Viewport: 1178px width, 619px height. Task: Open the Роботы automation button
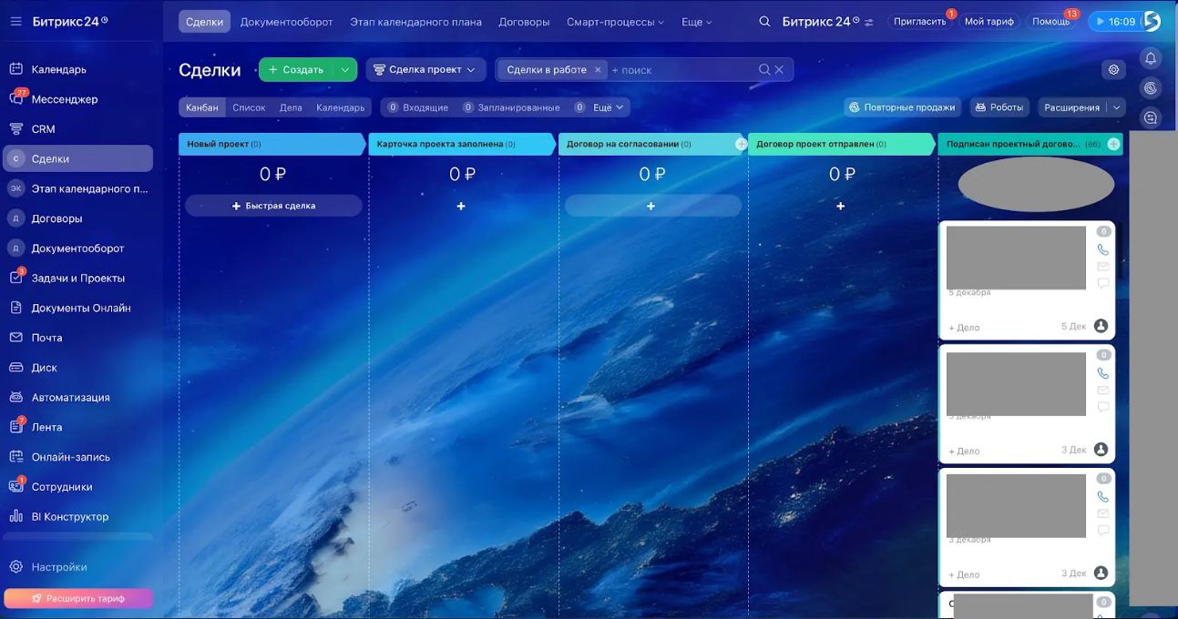(x=999, y=107)
